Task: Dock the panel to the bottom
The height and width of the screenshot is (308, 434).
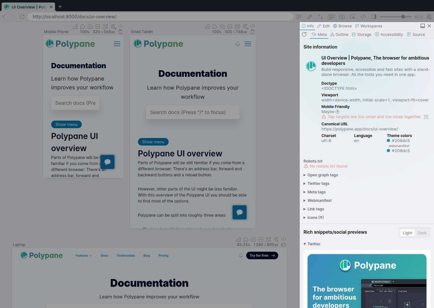Action: tap(423, 26)
